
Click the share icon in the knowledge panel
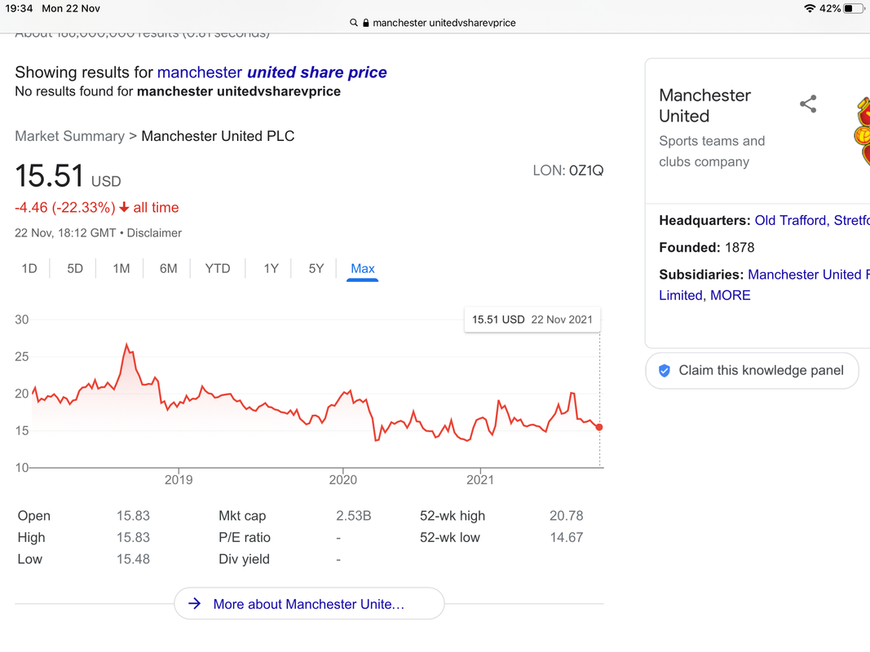tap(808, 104)
